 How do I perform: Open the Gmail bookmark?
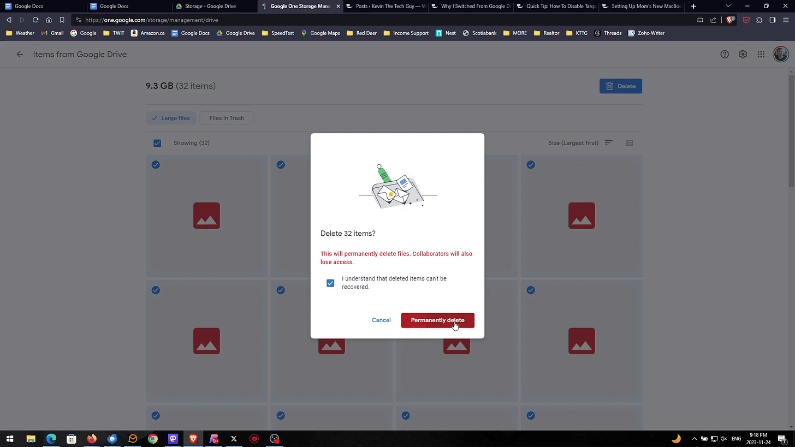tap(52, 33)
